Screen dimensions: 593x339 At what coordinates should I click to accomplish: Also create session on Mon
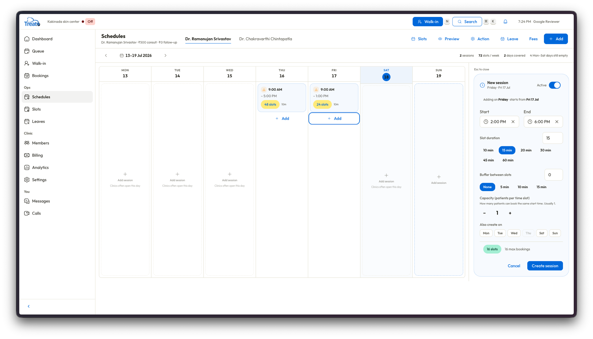coord(486,233)
